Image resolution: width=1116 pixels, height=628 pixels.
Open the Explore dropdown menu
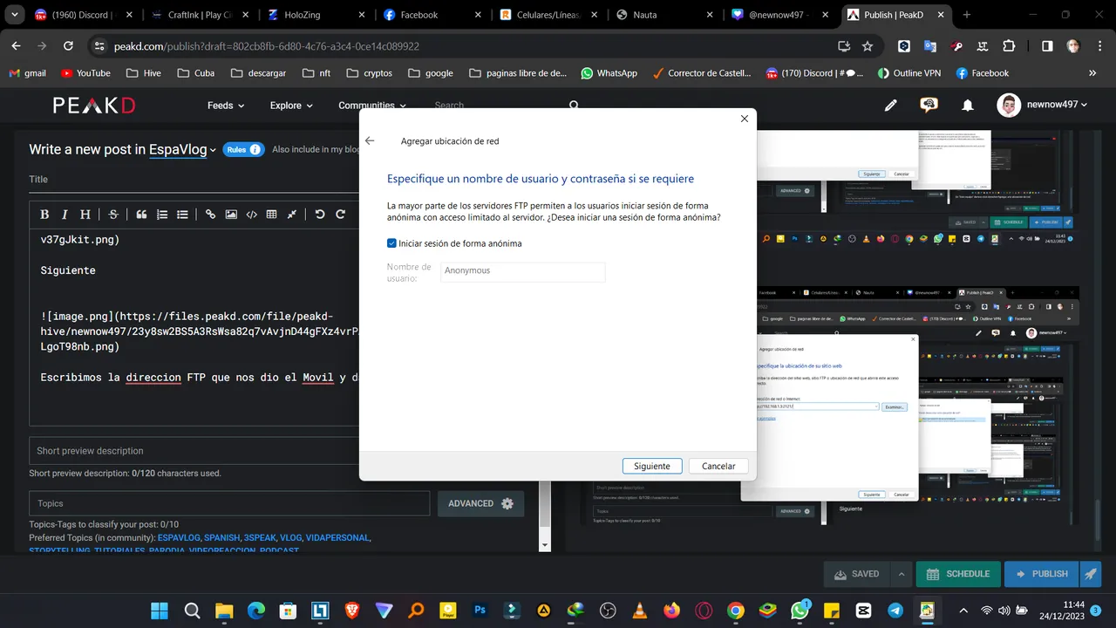pyautogui.click(x=291, y=106)
